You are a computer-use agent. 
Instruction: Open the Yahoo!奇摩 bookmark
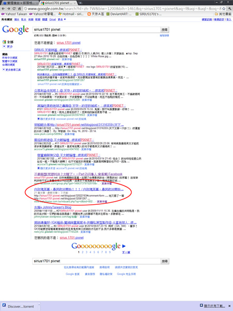pos(42,14)
